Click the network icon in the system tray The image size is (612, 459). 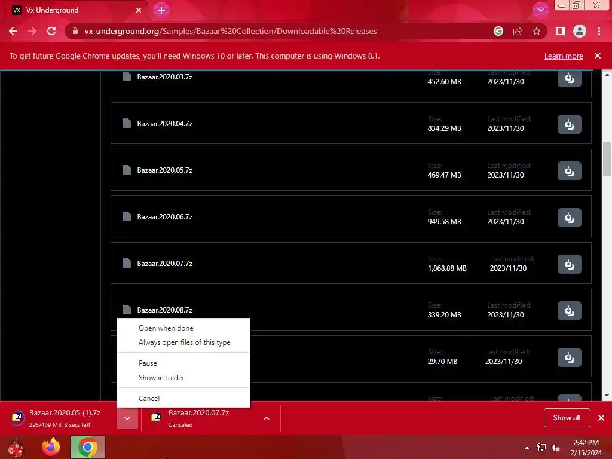[x=541, y=448]
